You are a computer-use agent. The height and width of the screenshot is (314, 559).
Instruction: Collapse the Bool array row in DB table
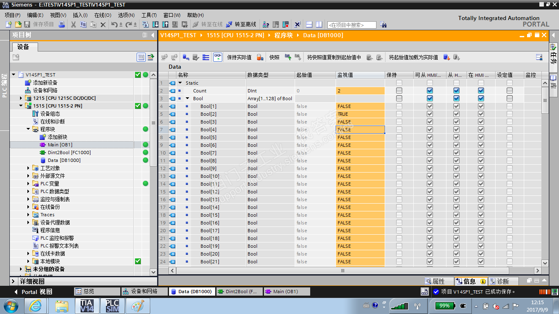[187, 99]
